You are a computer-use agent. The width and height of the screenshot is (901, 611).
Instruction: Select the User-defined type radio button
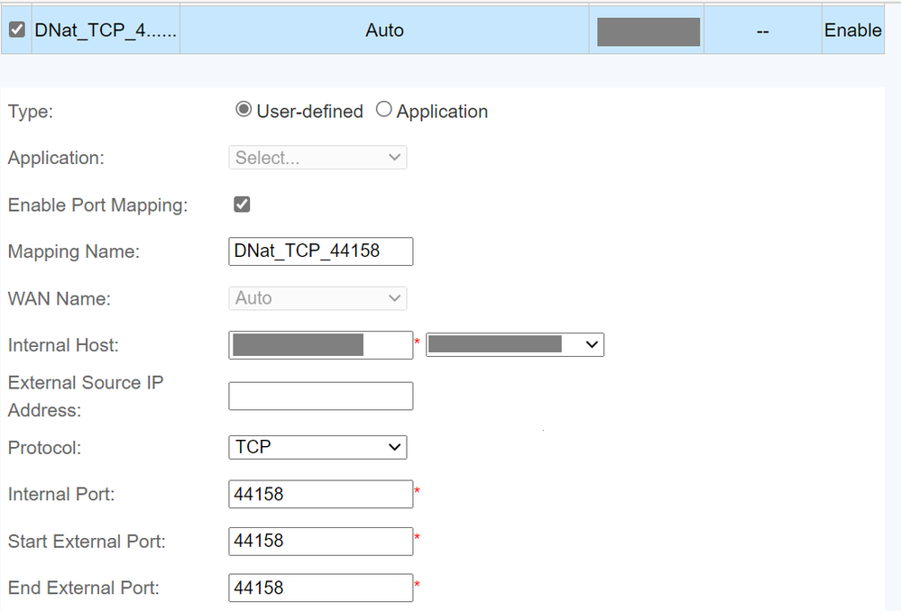(x=243, y=110)
